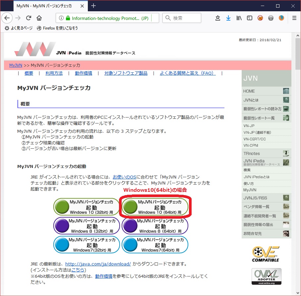Open 脆弱性レポートの読み方 sidebar item

click(266, 109)
